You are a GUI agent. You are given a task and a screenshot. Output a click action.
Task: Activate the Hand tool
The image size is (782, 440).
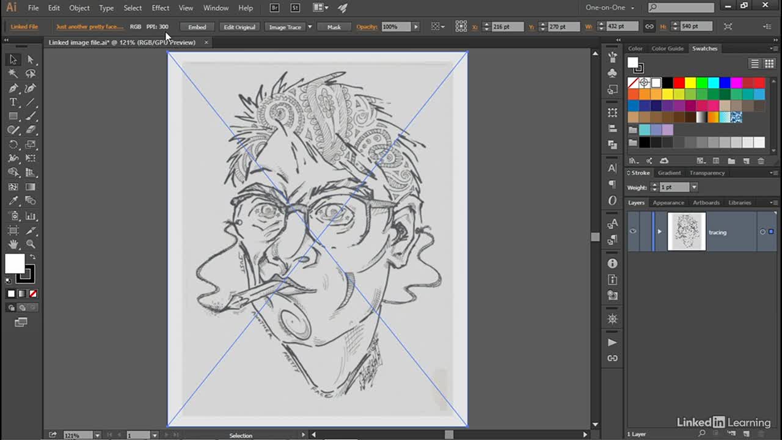(13, 244)
